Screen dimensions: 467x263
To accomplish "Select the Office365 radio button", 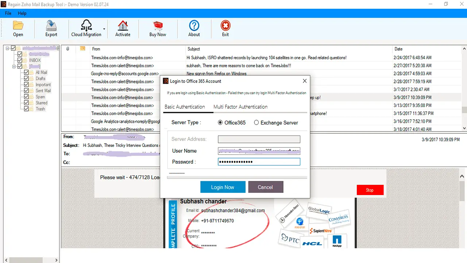I will (x=220, y=123).
